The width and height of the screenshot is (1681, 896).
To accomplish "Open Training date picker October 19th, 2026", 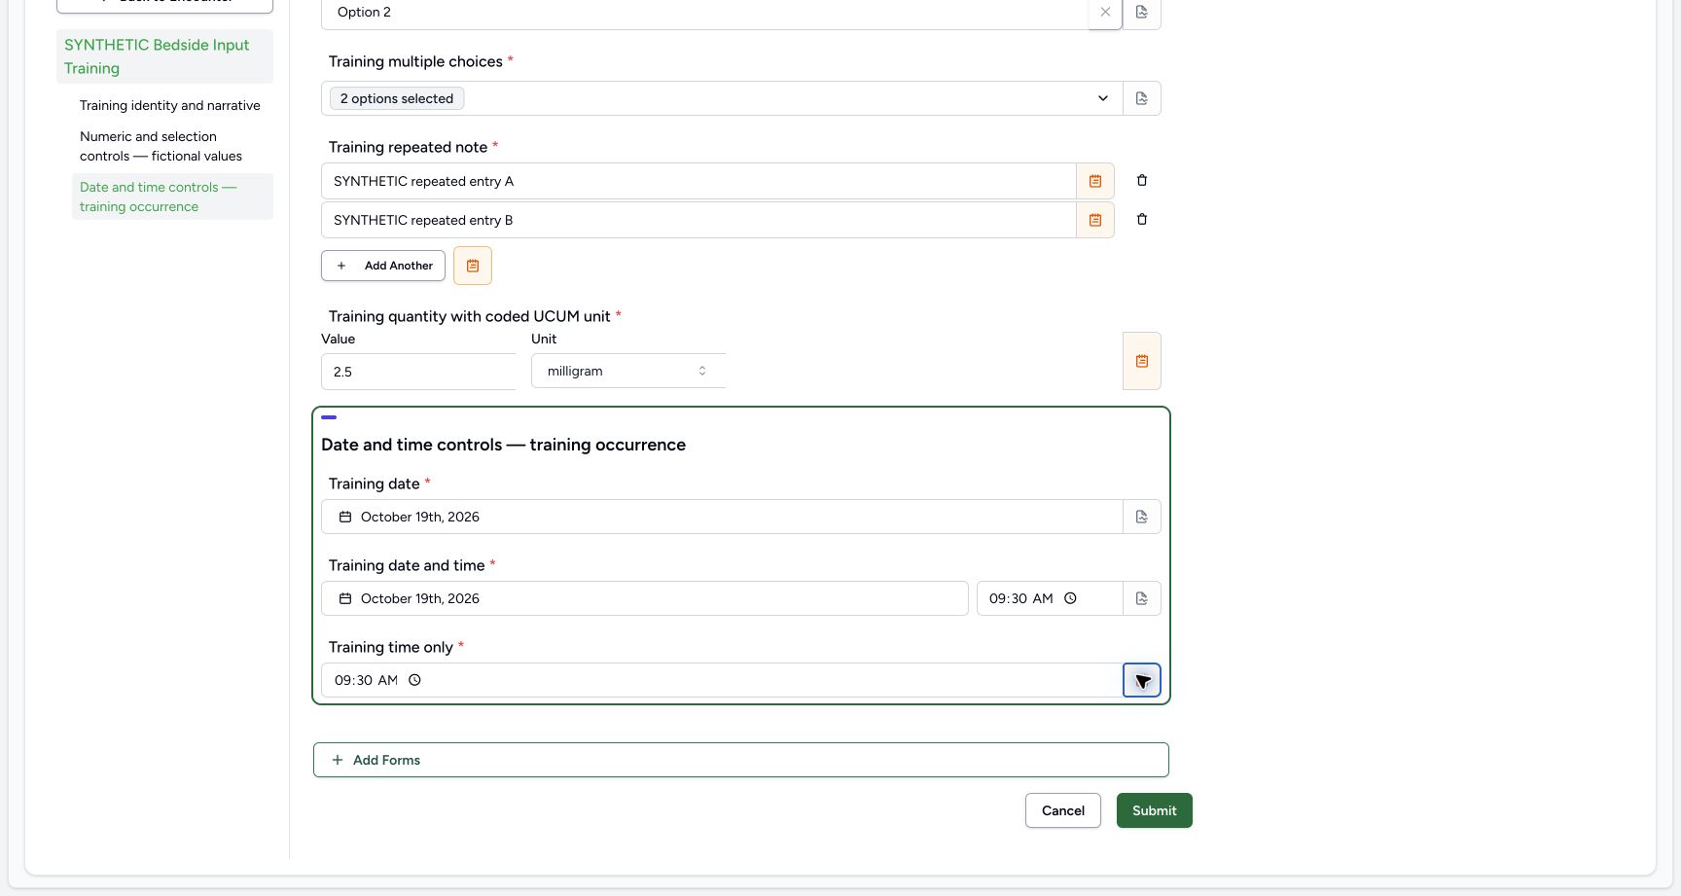I will pyautogui.click(x=722, y=517).
